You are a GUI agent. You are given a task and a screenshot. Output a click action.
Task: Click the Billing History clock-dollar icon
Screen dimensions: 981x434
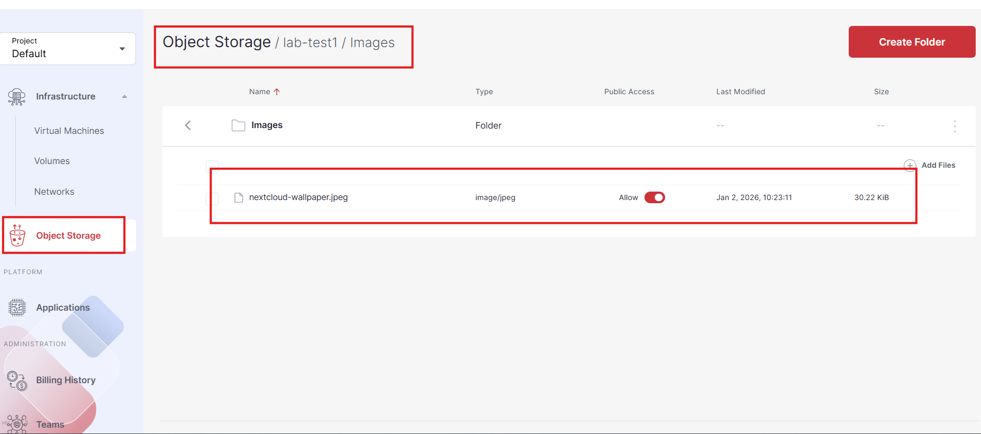17,381
